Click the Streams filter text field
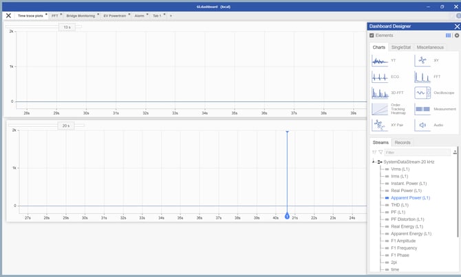Screen dimensions: 461x277 click(x=416, y=152)
